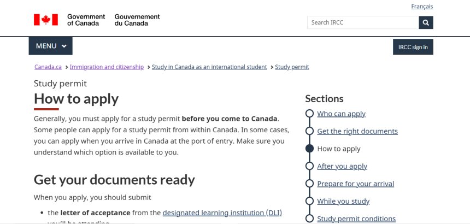Go to 'Study permit conditions' section

[x=356, y=219]
